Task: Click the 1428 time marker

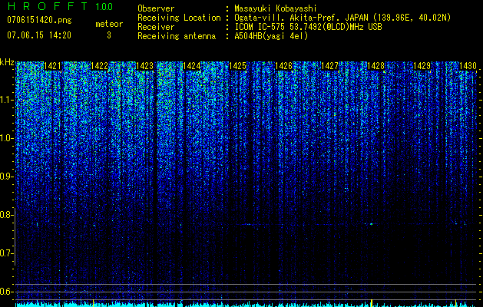Action: pos(375,66)
